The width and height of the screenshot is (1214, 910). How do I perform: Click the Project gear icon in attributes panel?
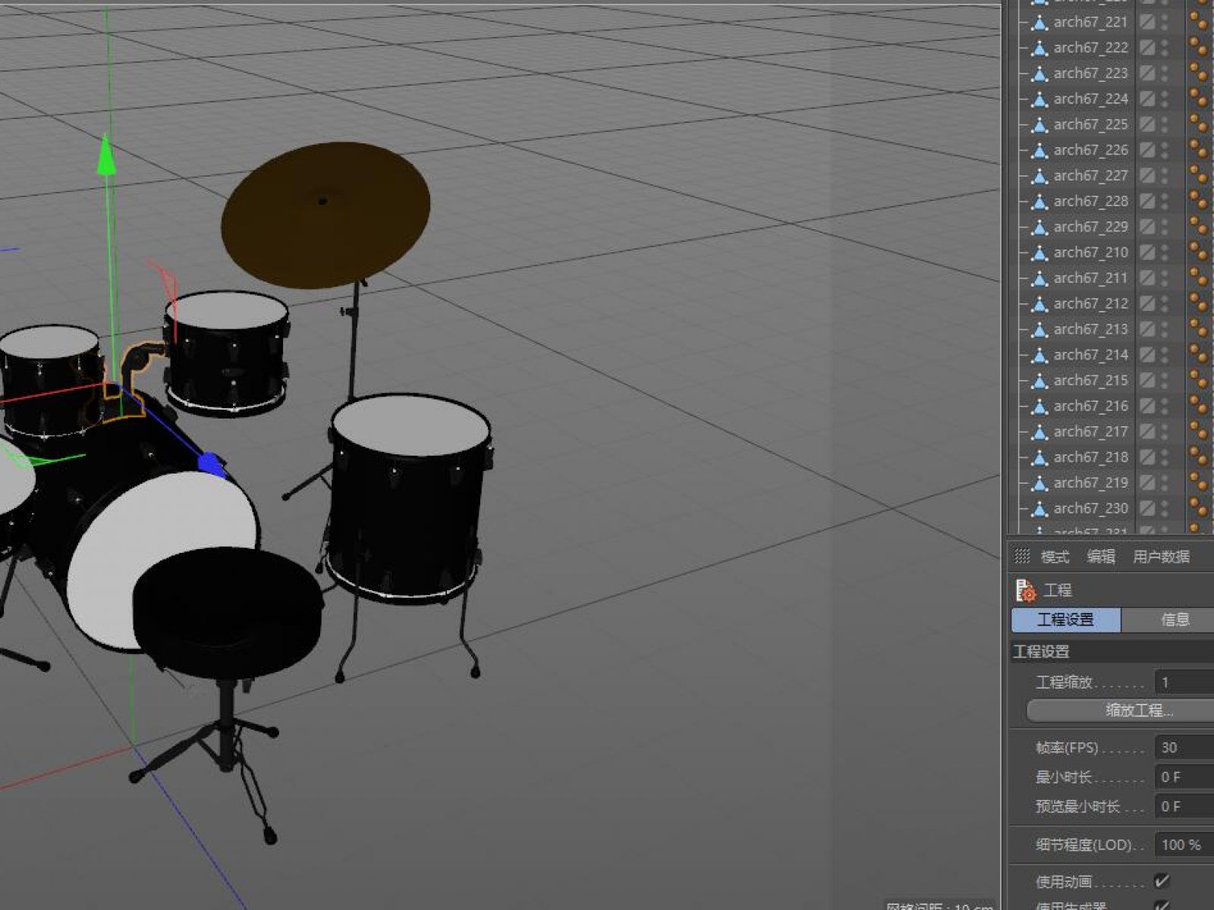point(1025,590)
